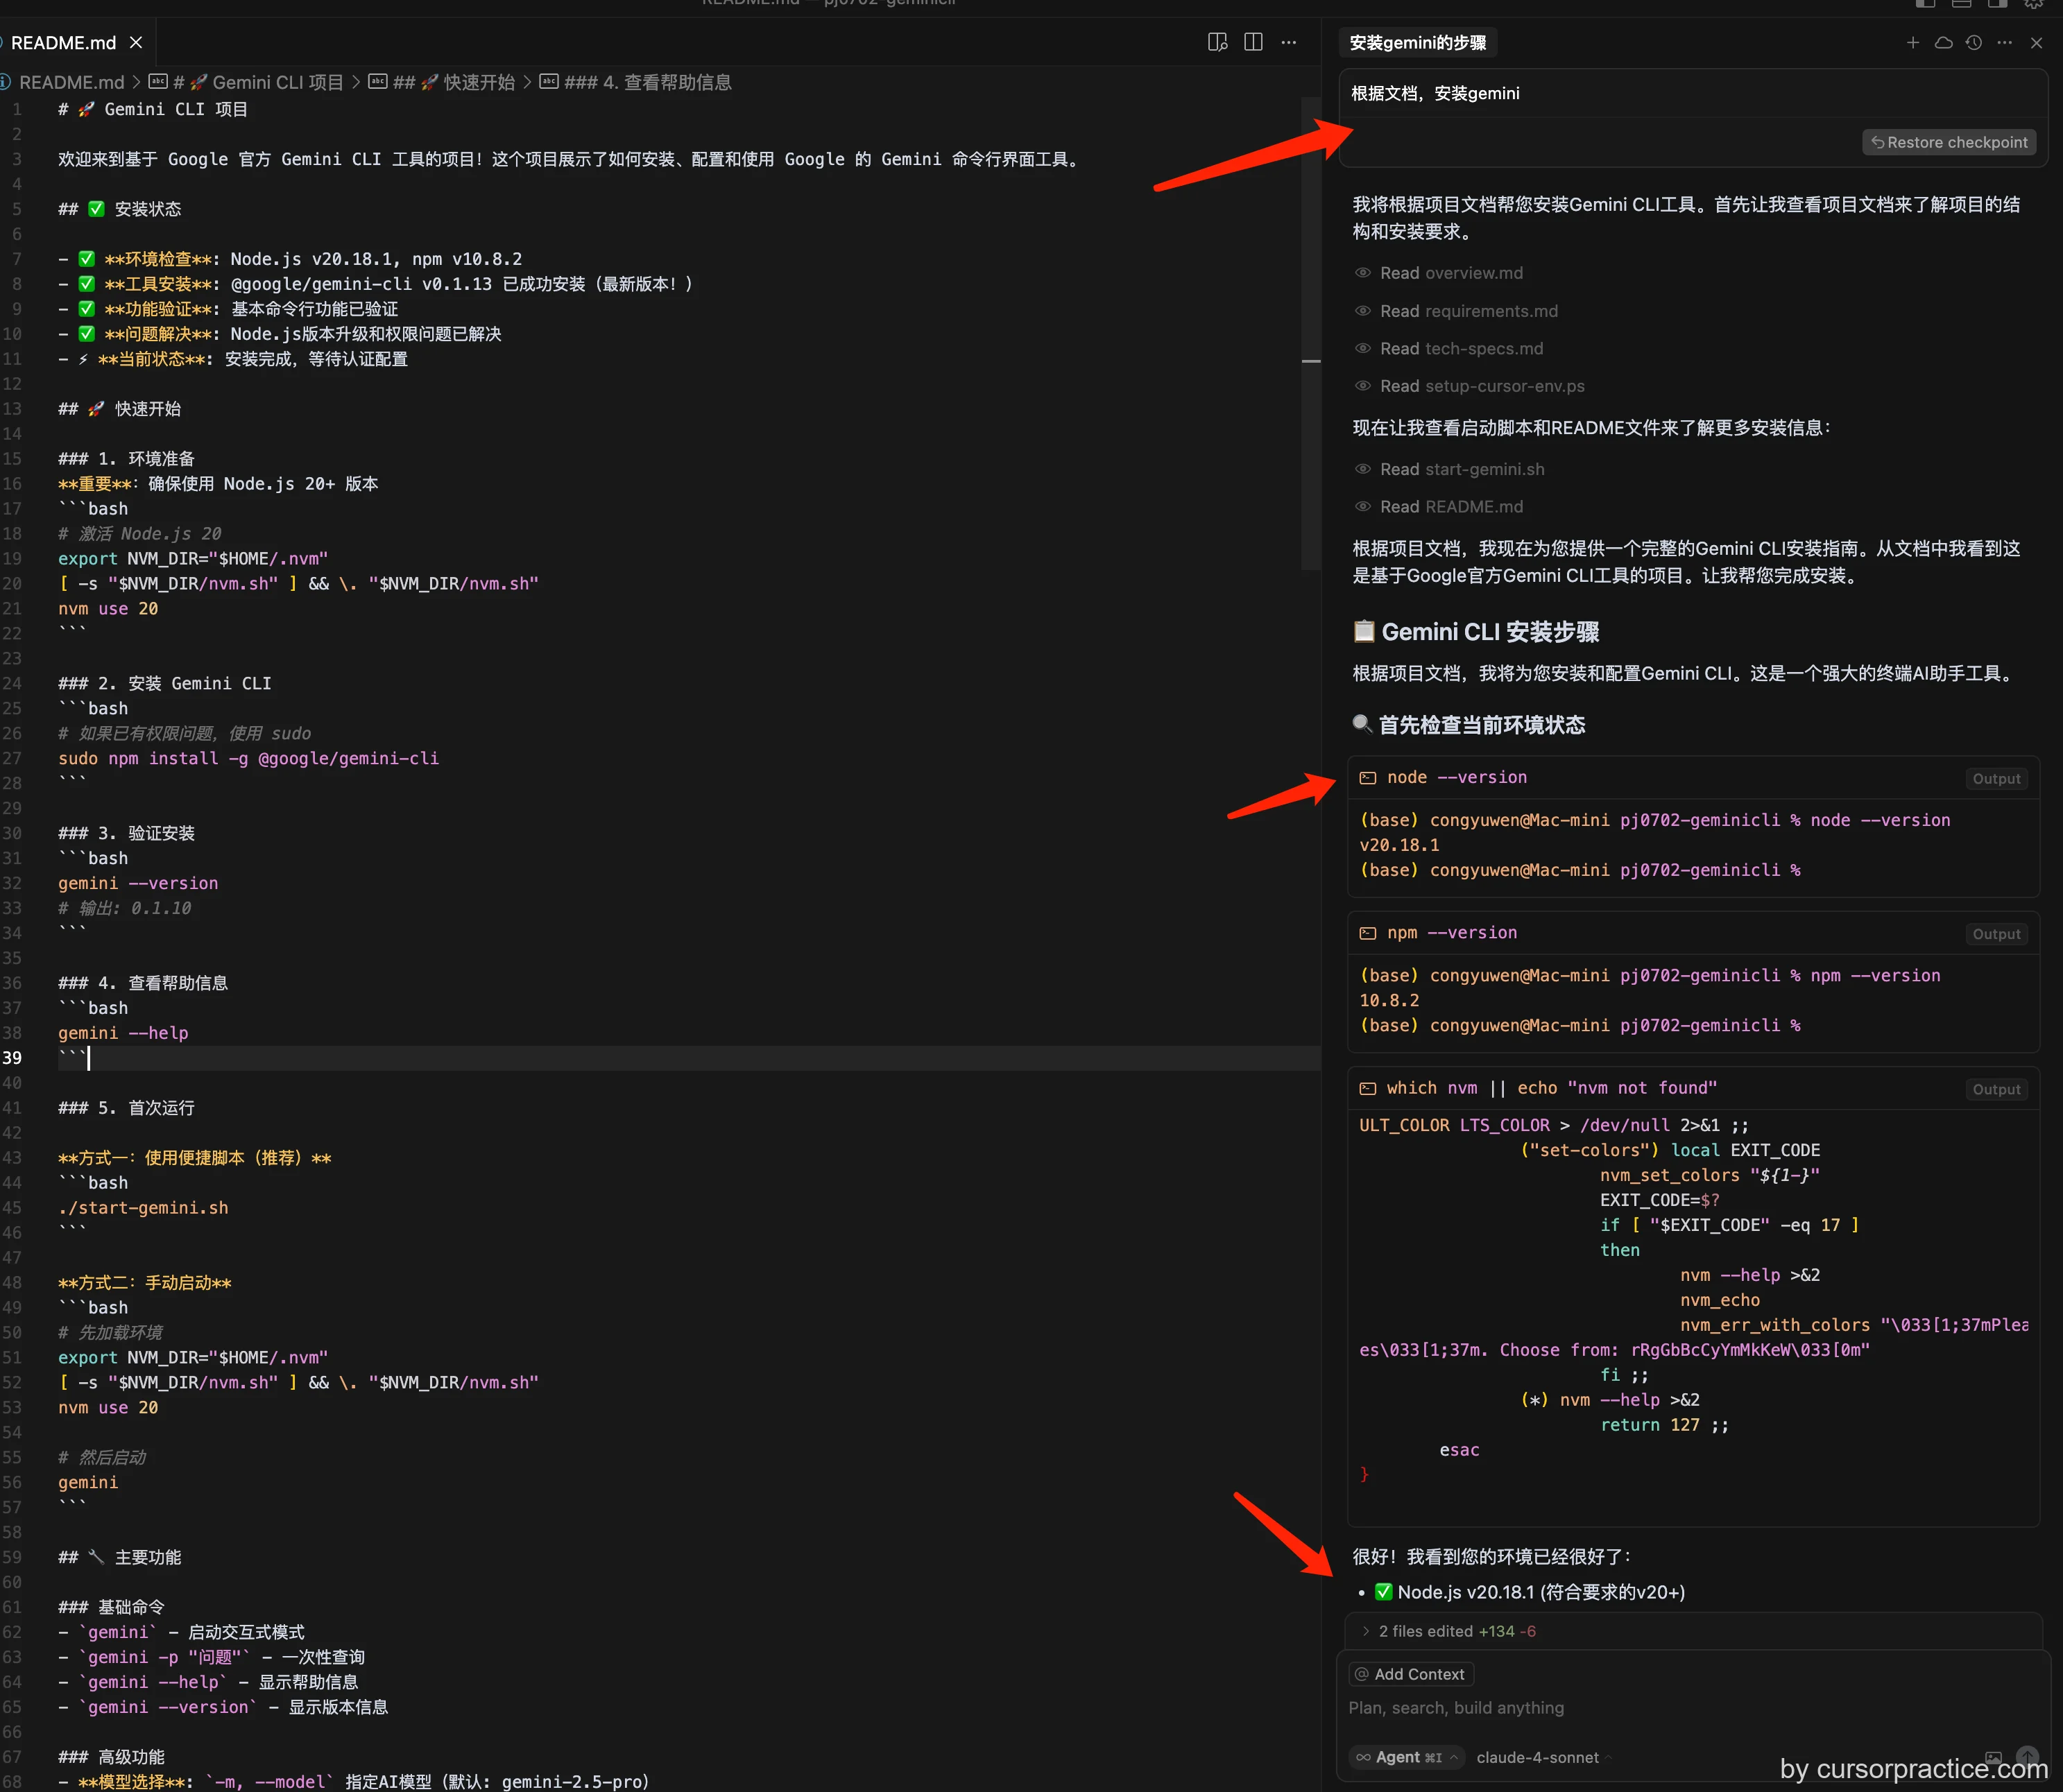2063x1792 pixels.
Task: Click eye icon next to Read README.md
Action: [1362, 507]
